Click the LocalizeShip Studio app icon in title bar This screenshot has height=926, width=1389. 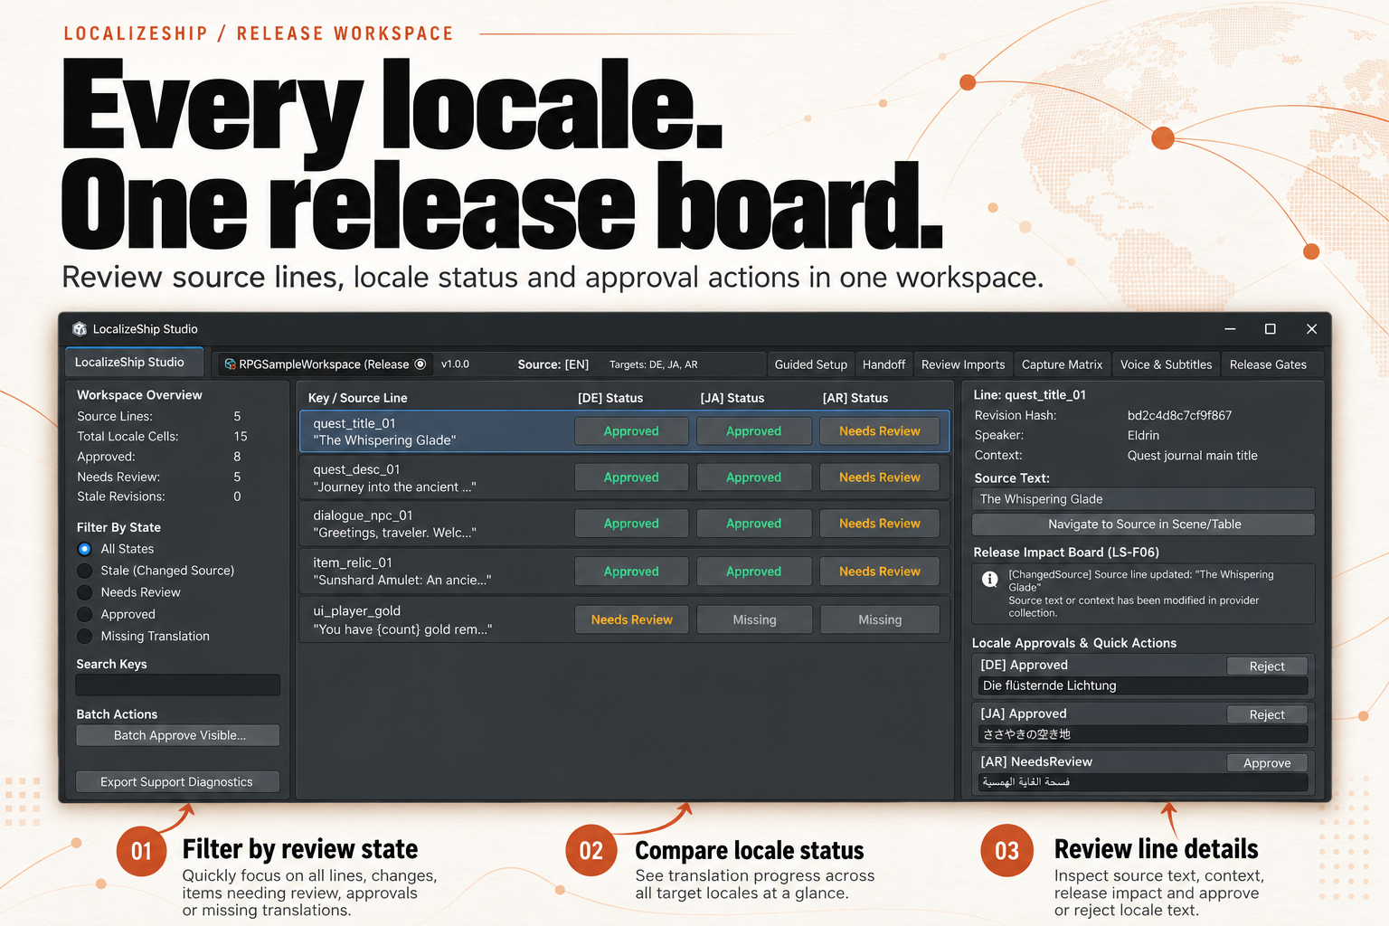(80, 329)
